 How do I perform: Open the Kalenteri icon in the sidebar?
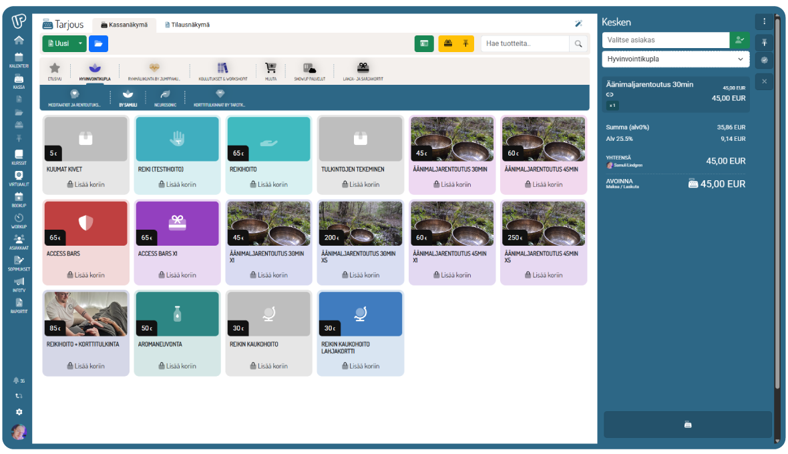point(19,59)
